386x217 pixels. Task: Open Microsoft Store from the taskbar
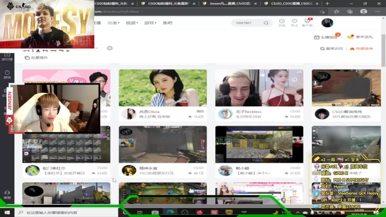pos(155,212)
